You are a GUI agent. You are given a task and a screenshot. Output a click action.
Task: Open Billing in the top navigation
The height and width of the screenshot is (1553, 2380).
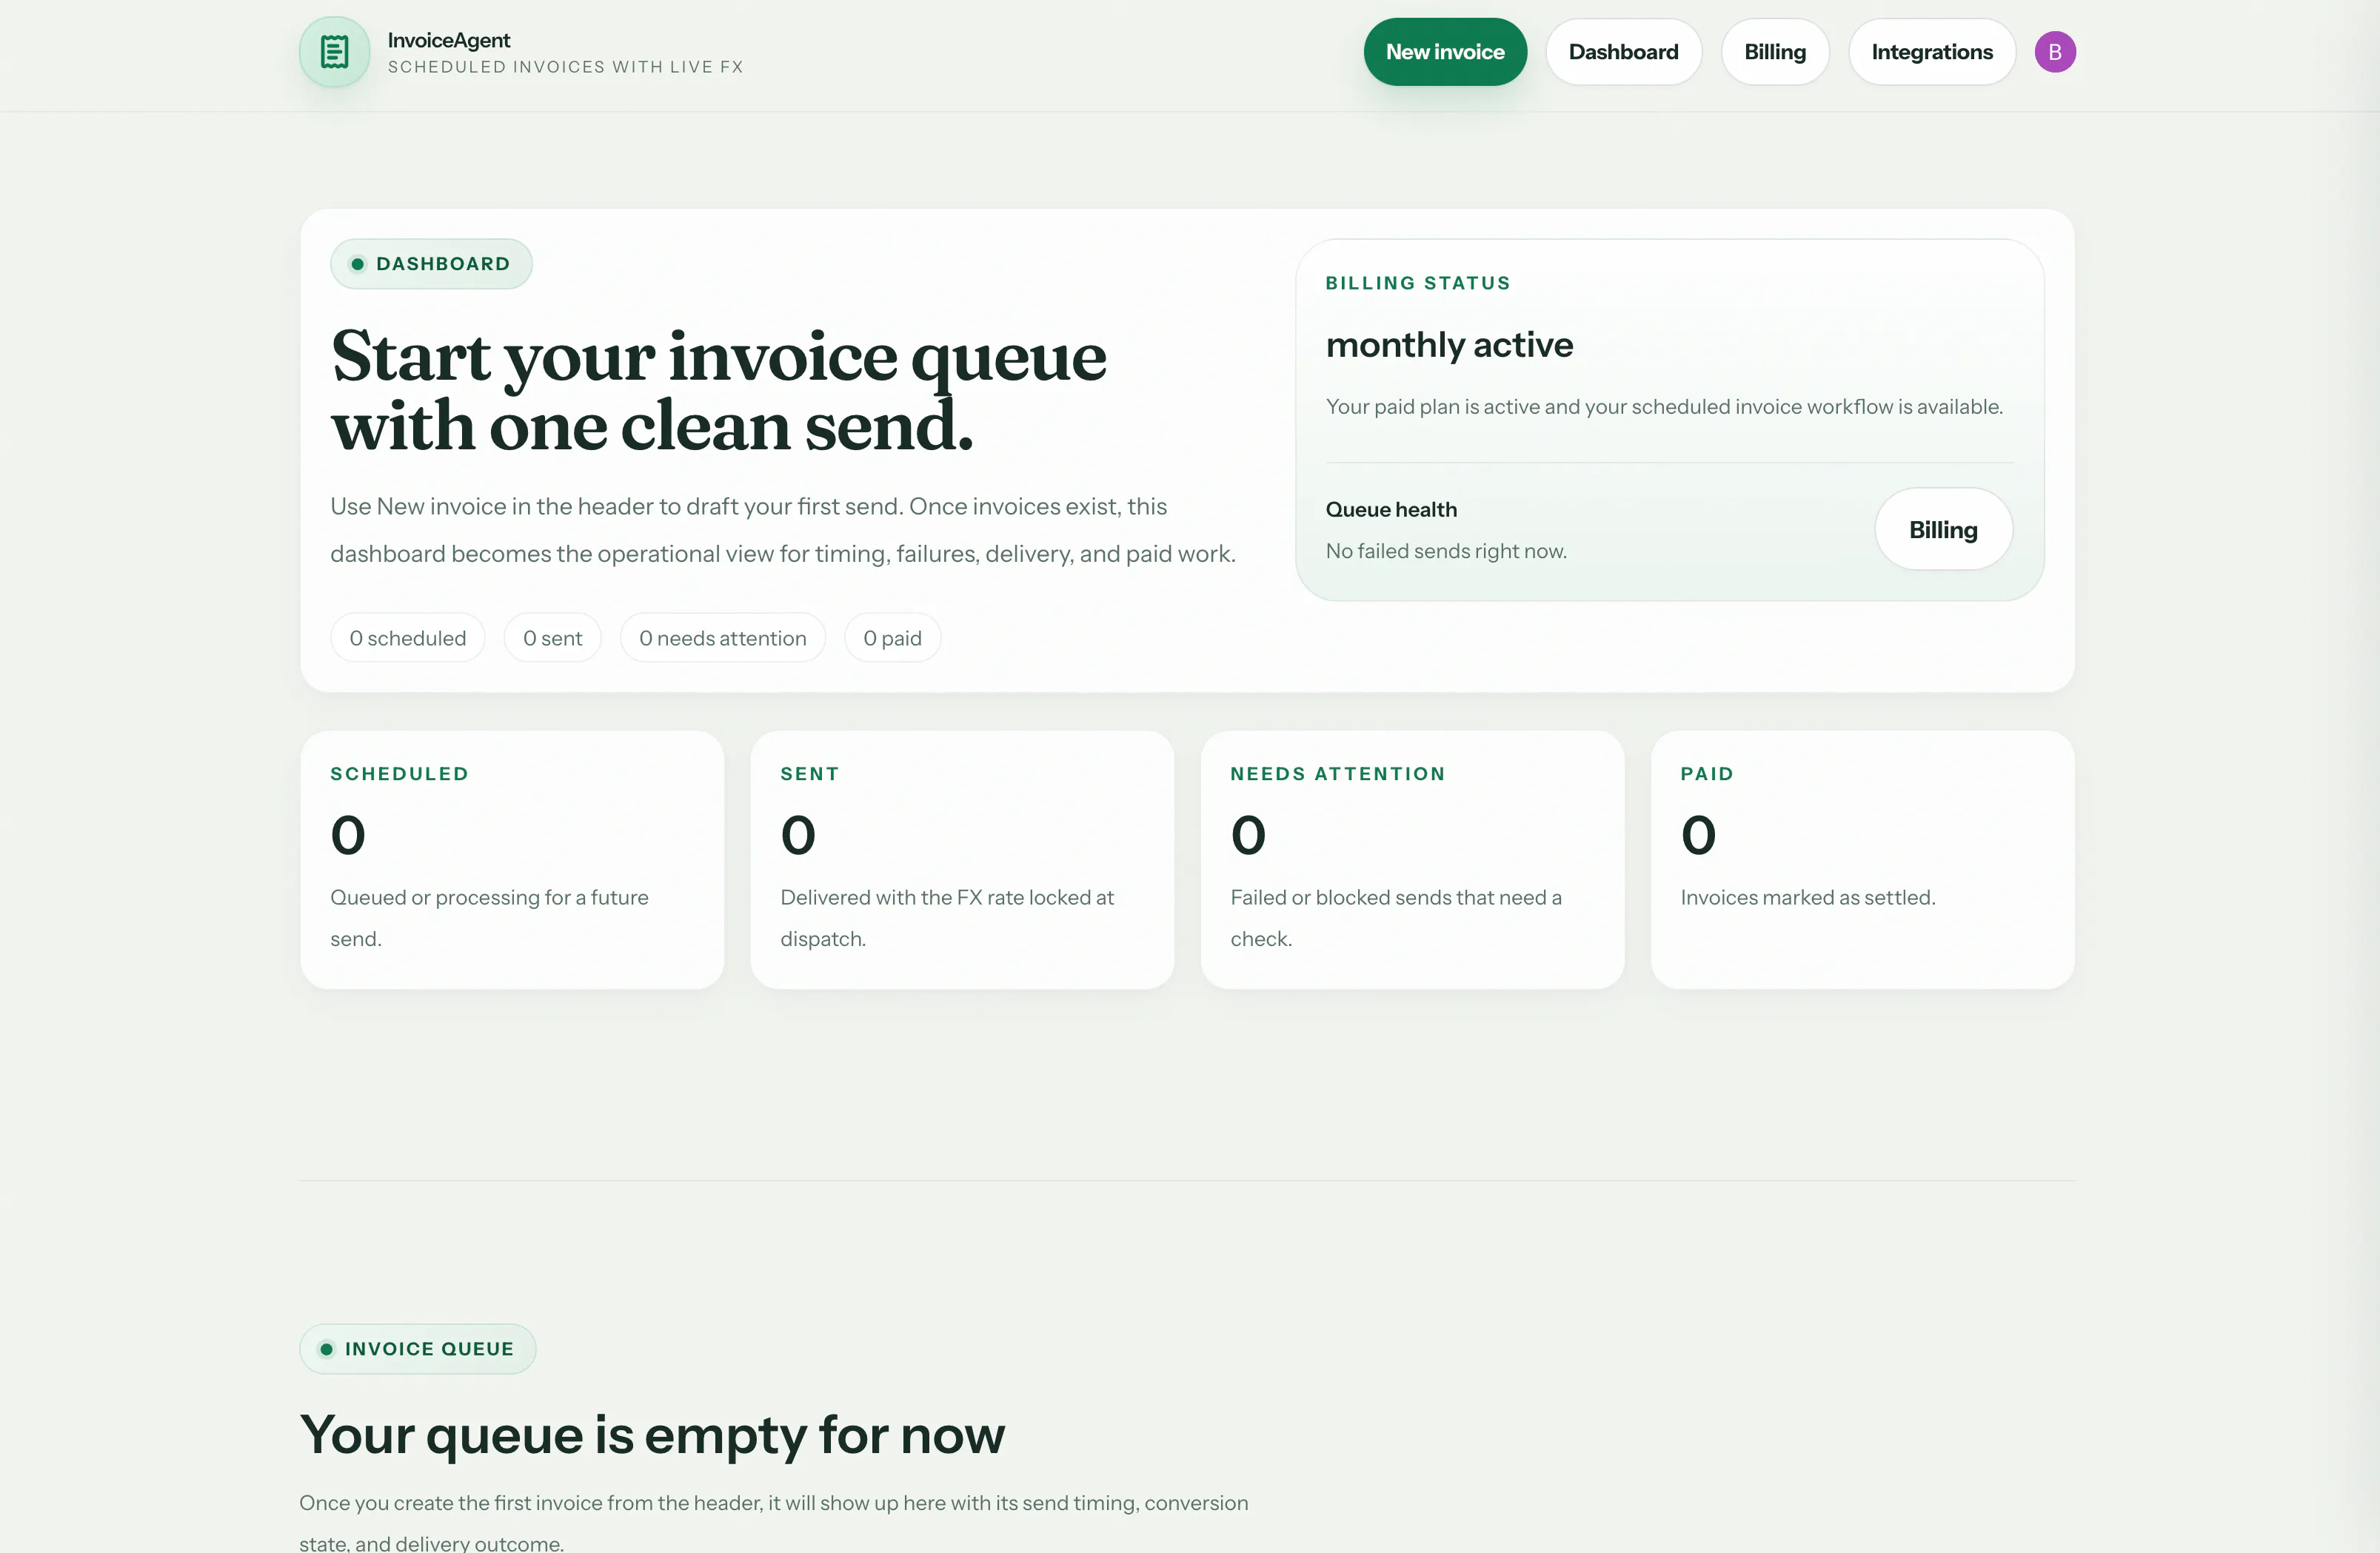click(1775, 52)
